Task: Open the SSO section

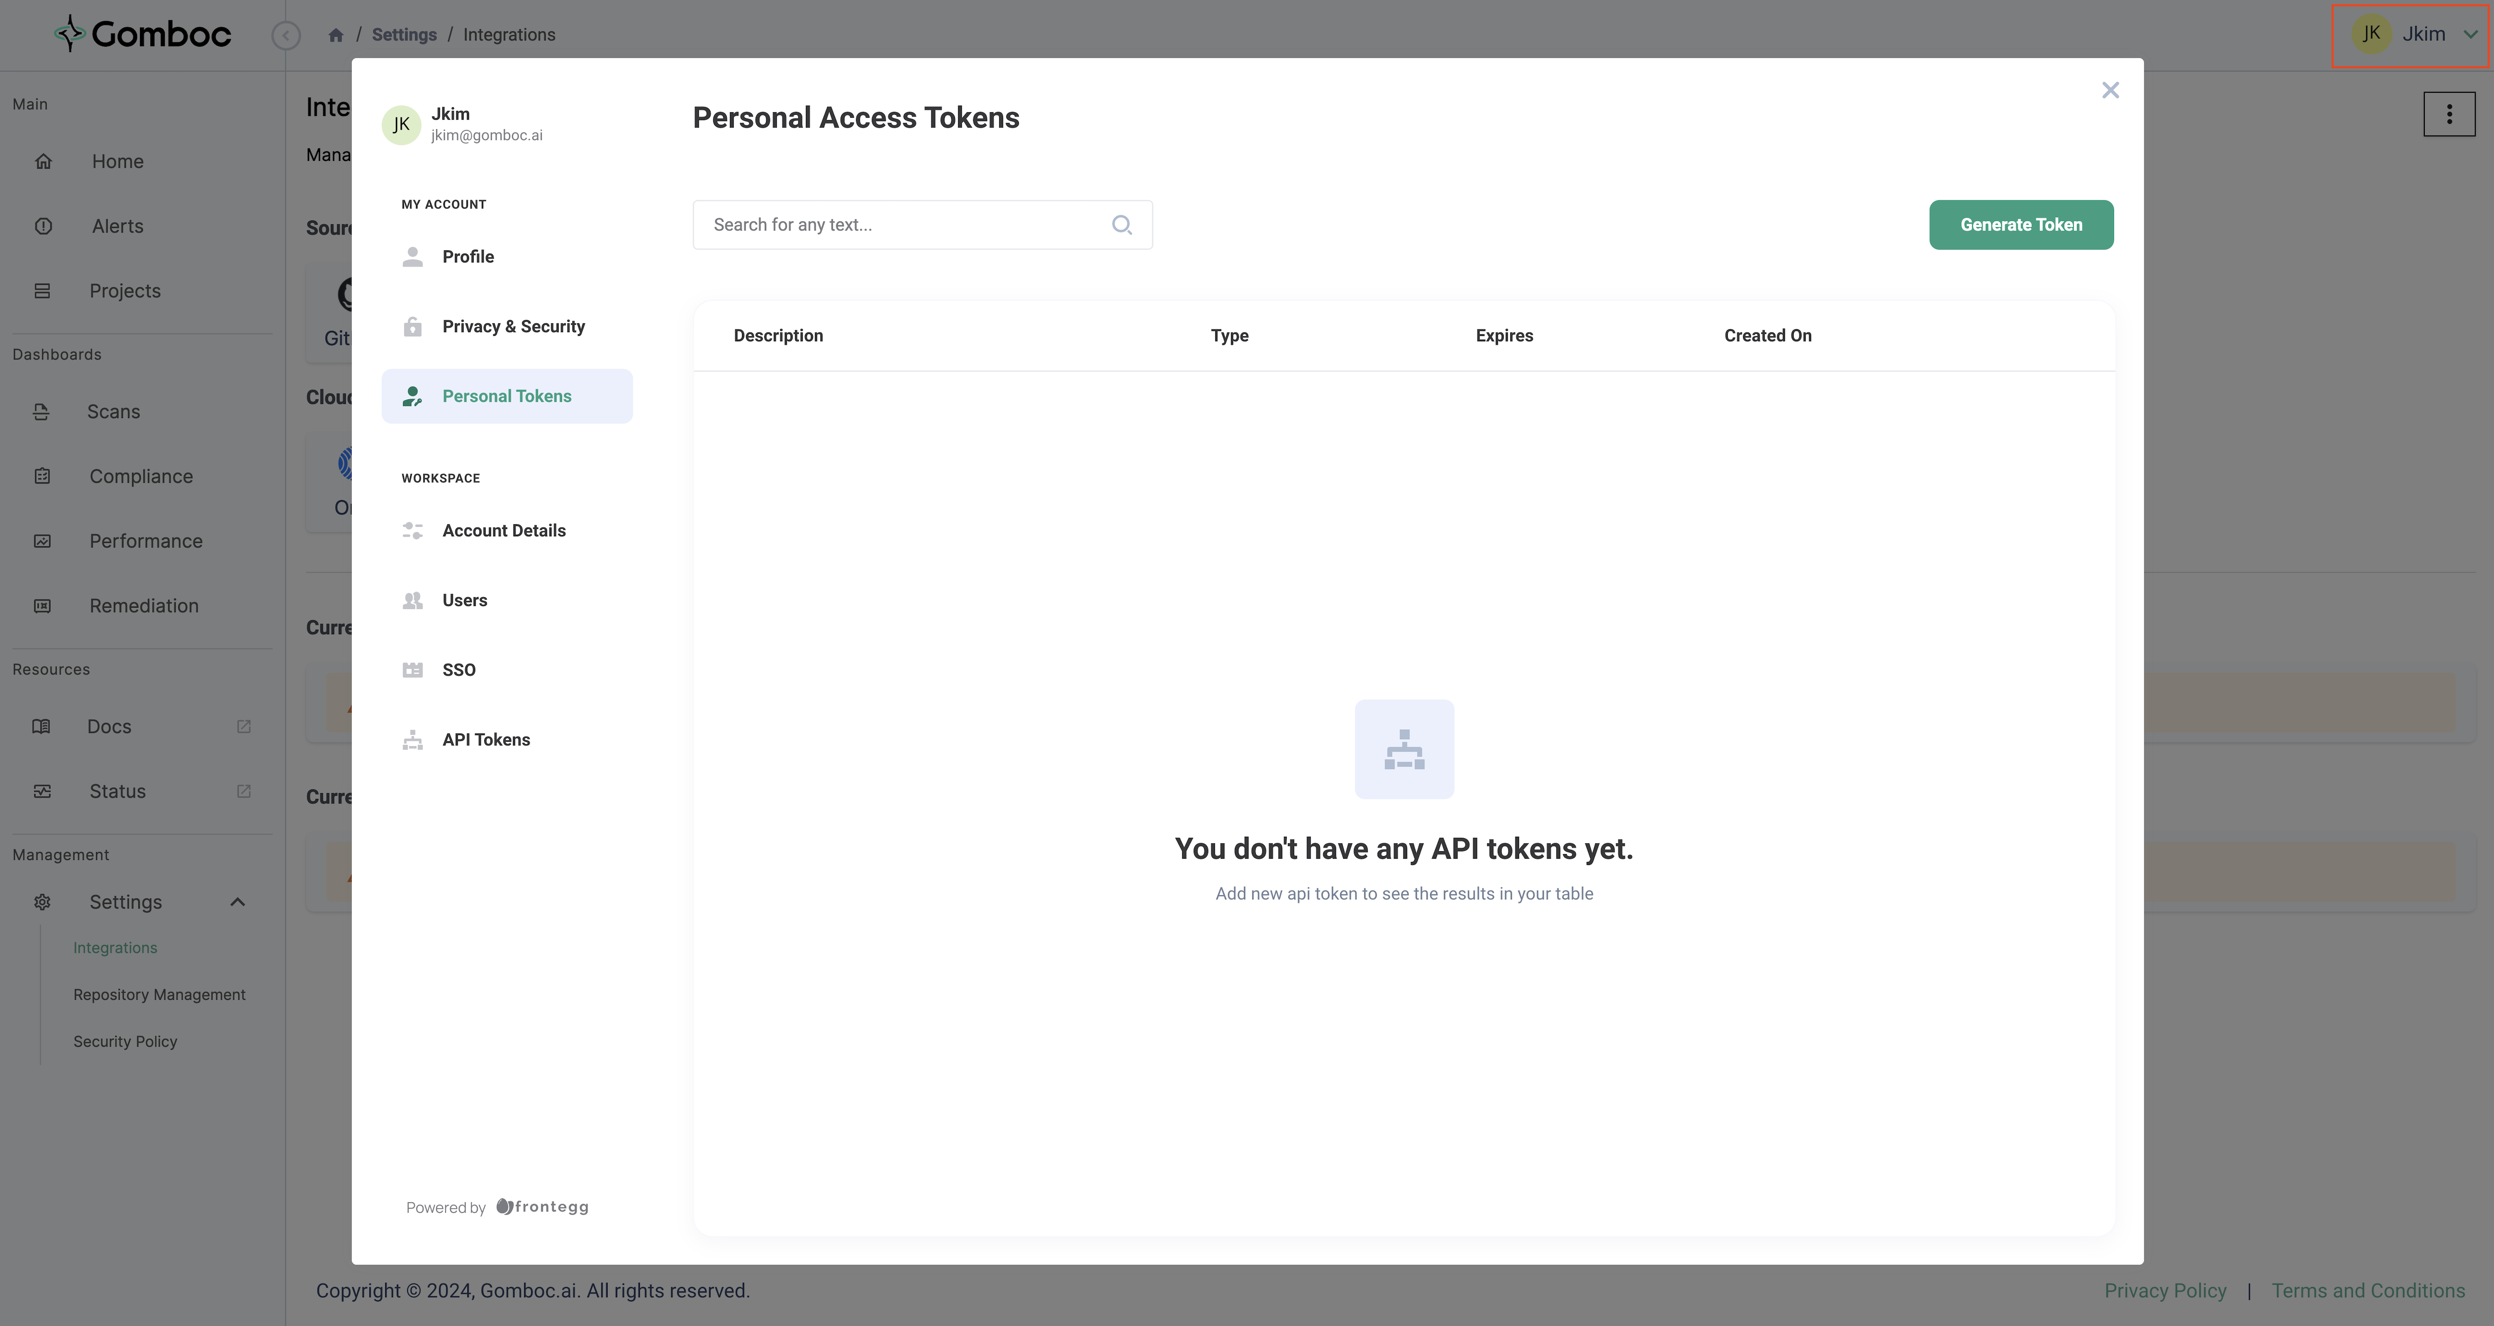Action: [506, 670]
